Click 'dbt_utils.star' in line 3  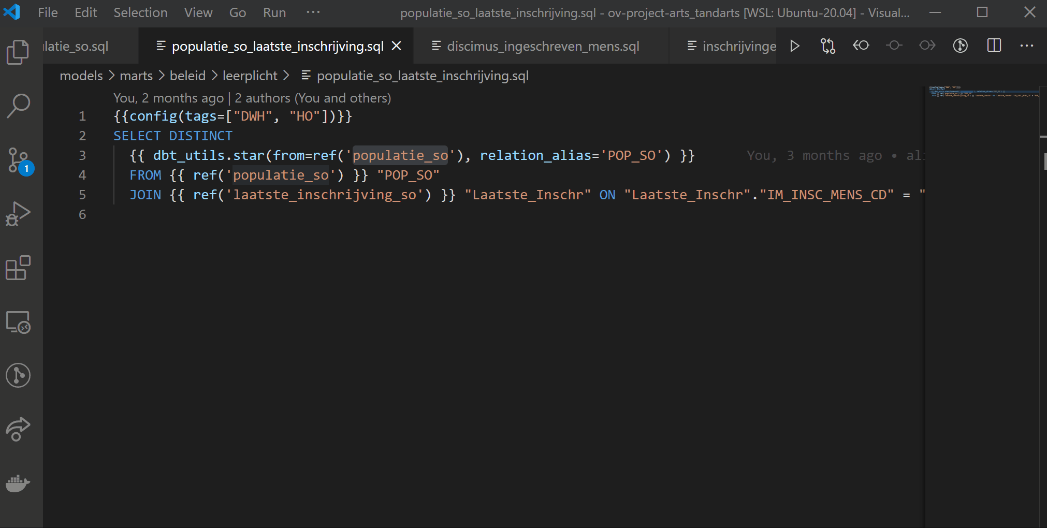[209, 155]
